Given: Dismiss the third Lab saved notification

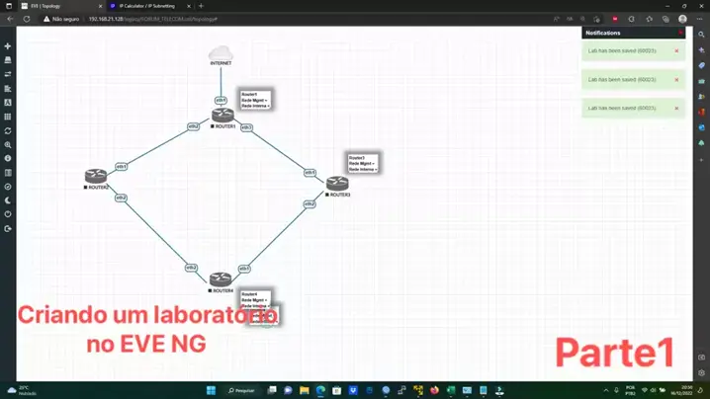Looking at the screenshot, I should (676, 108).
